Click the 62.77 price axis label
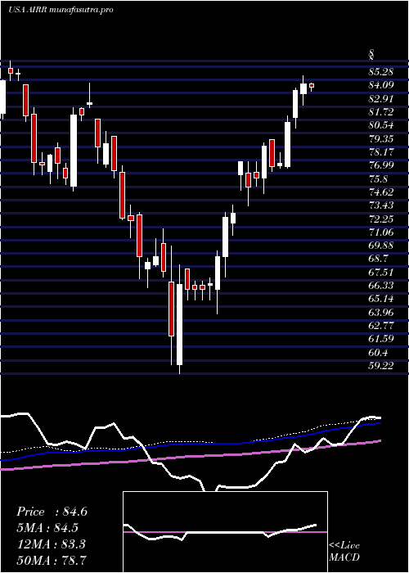This screenshot has width=409, height=573. pyautogui.click(x=381, y=326)
